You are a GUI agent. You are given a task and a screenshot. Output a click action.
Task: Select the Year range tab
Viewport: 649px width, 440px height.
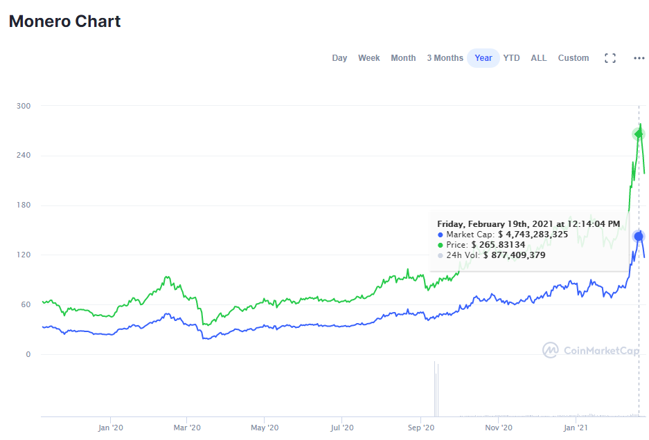pyautogui.click(x=483, y=58)
